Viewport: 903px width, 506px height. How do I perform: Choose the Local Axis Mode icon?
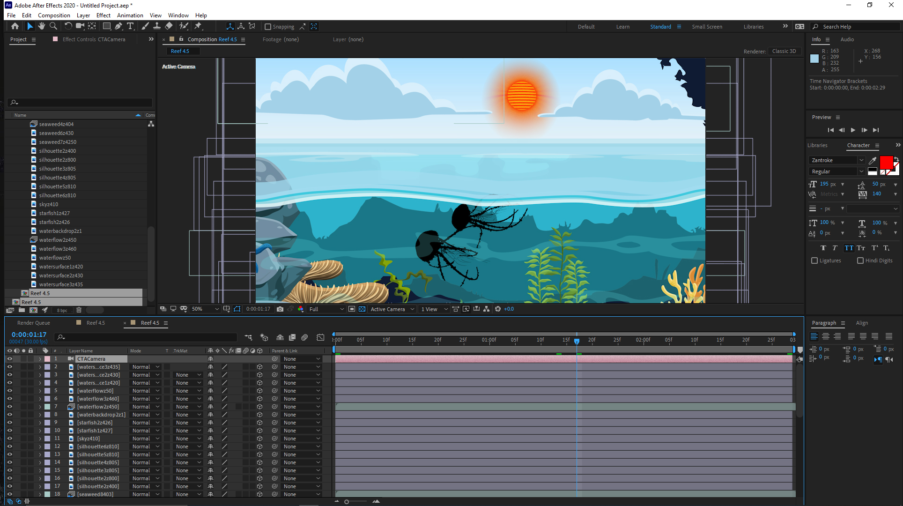230,26
